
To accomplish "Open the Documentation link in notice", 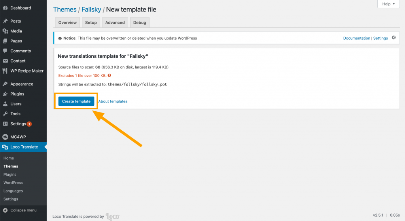I will pyautogui.click(x=356, y=38).
